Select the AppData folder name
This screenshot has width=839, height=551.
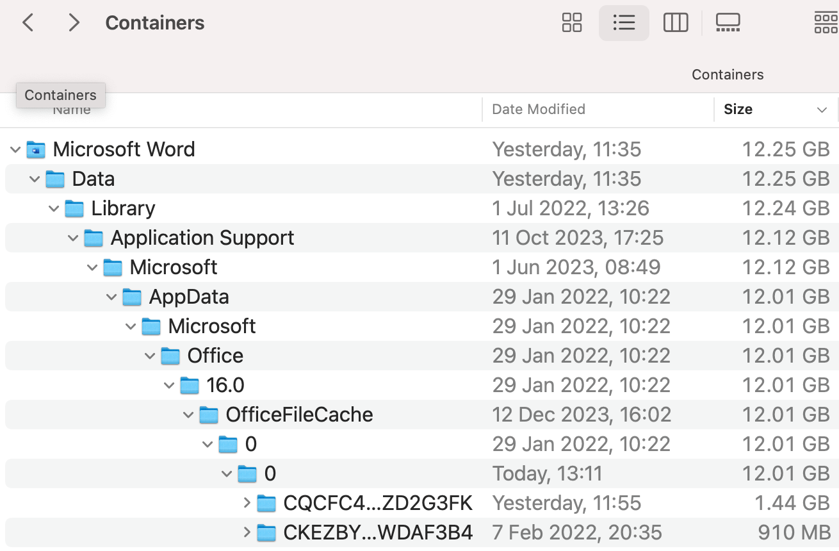[189, 297]
